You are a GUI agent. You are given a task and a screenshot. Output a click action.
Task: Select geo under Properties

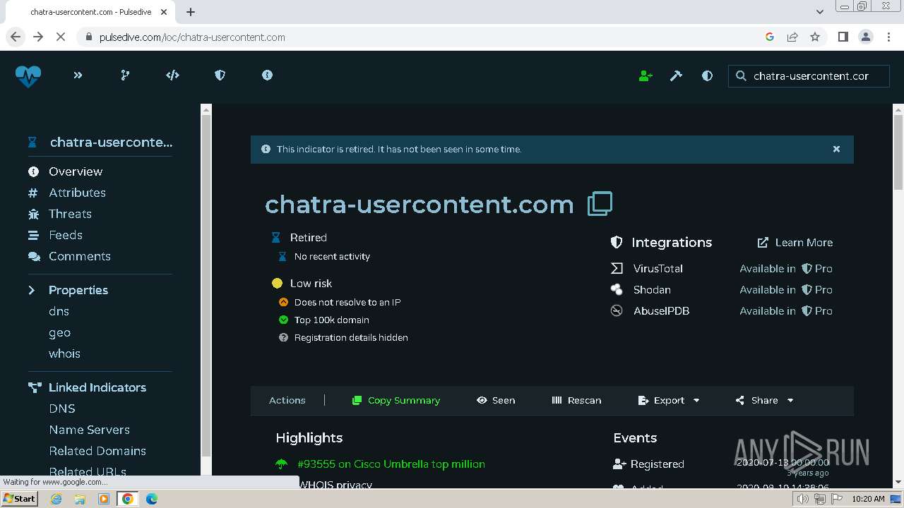coord(59,332)
